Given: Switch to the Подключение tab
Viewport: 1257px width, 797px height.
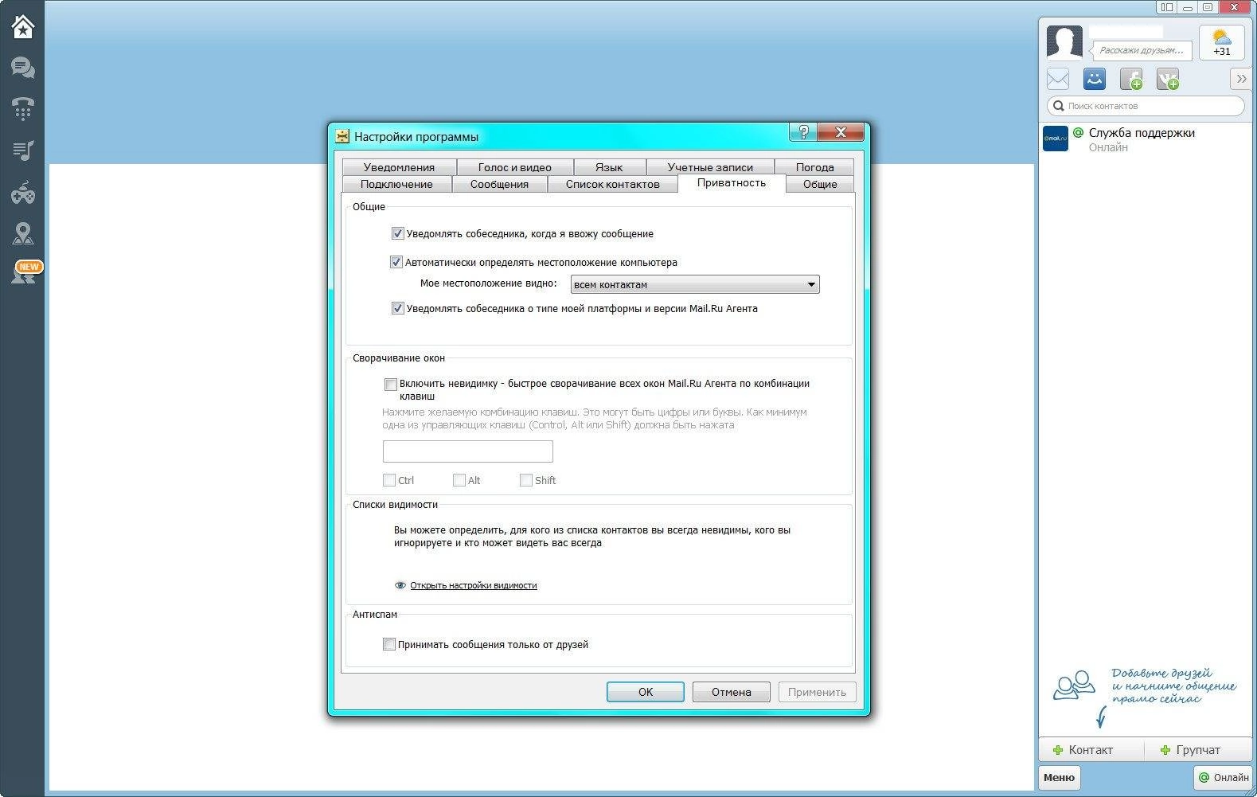Looking at the screenshot, I should pos(396,184).
